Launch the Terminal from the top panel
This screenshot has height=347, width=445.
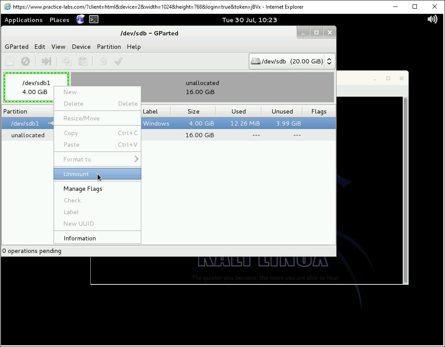coord(94,19)
